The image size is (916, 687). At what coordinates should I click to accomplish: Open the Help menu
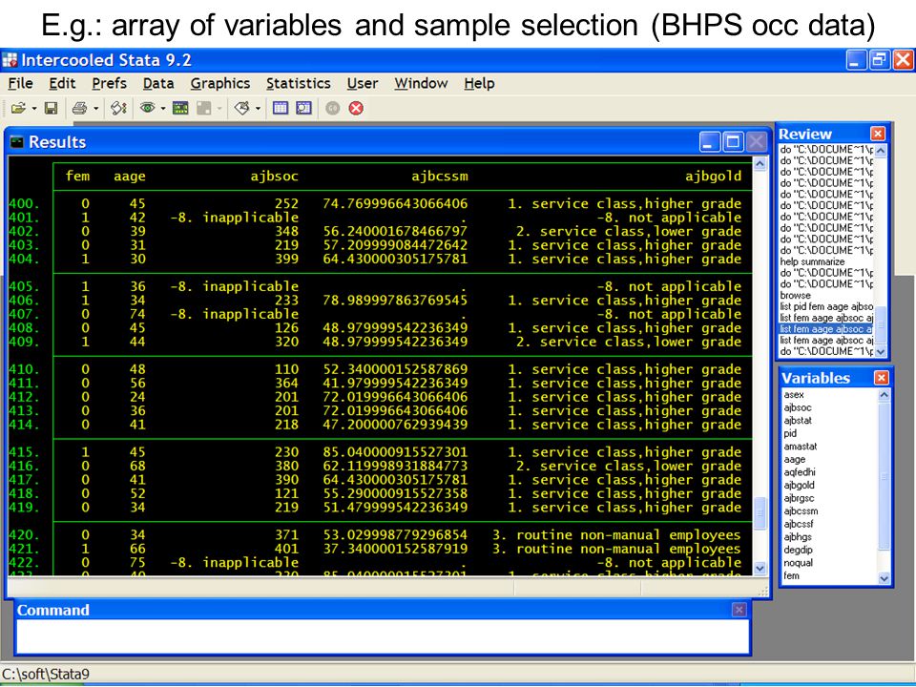(x=479, y=84)
